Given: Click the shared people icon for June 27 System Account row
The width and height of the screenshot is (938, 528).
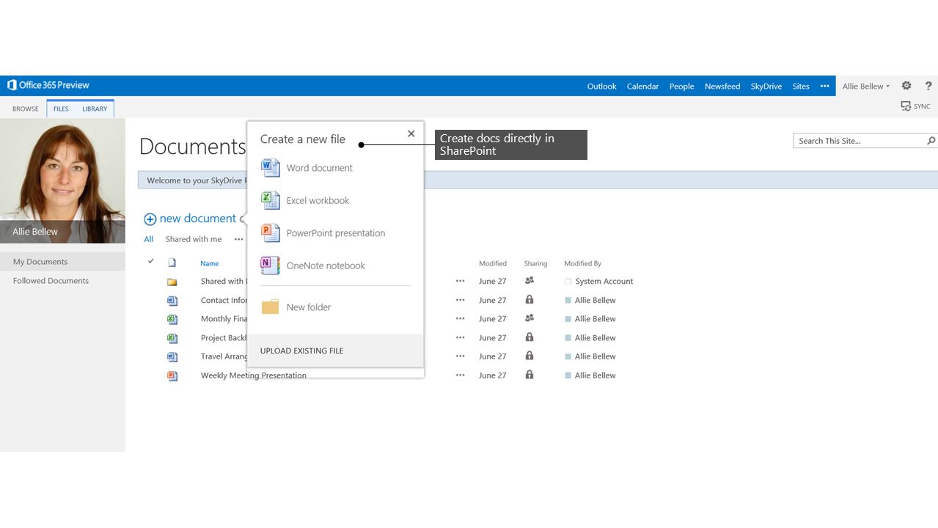Looking at the screenshot, I should pos(530,281).
